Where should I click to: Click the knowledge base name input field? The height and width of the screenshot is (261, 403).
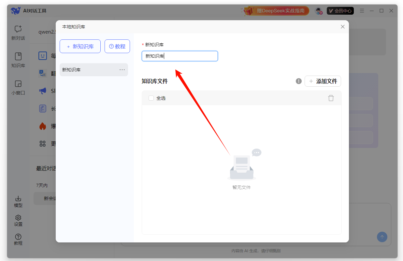pyautogui.click(x=180, y=56)
